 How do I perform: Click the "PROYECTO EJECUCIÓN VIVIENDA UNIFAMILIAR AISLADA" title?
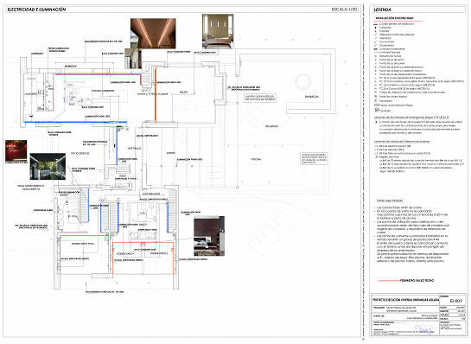coord(405,300)
